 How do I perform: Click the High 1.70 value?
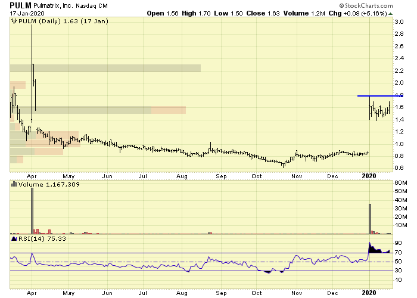pos(196,13)
